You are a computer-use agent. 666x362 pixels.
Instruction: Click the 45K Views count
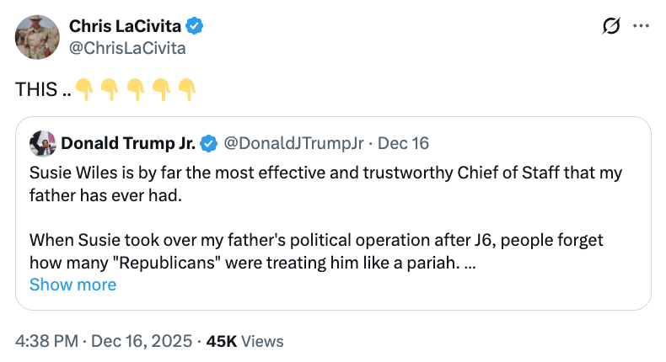[244, 341]
